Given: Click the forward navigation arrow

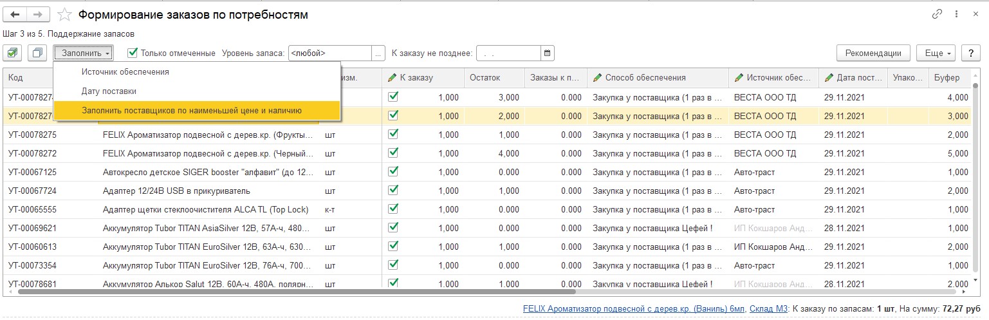Looking at the screenshot, I should [38, 14].
